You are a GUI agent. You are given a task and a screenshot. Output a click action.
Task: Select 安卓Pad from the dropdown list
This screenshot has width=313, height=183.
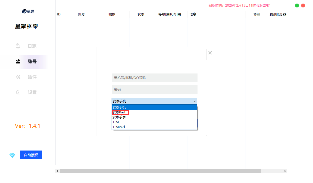(x=119, y=112)
